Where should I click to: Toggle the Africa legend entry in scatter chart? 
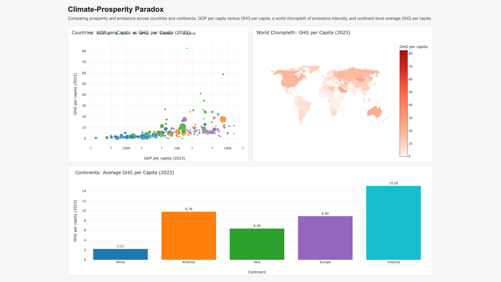coord(141,33)
